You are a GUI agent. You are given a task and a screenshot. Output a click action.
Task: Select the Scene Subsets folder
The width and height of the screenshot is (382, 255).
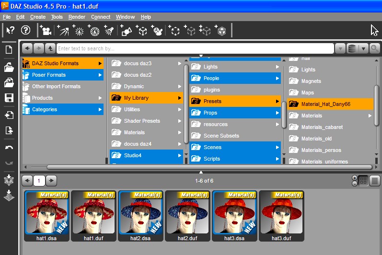click(235, 136)
